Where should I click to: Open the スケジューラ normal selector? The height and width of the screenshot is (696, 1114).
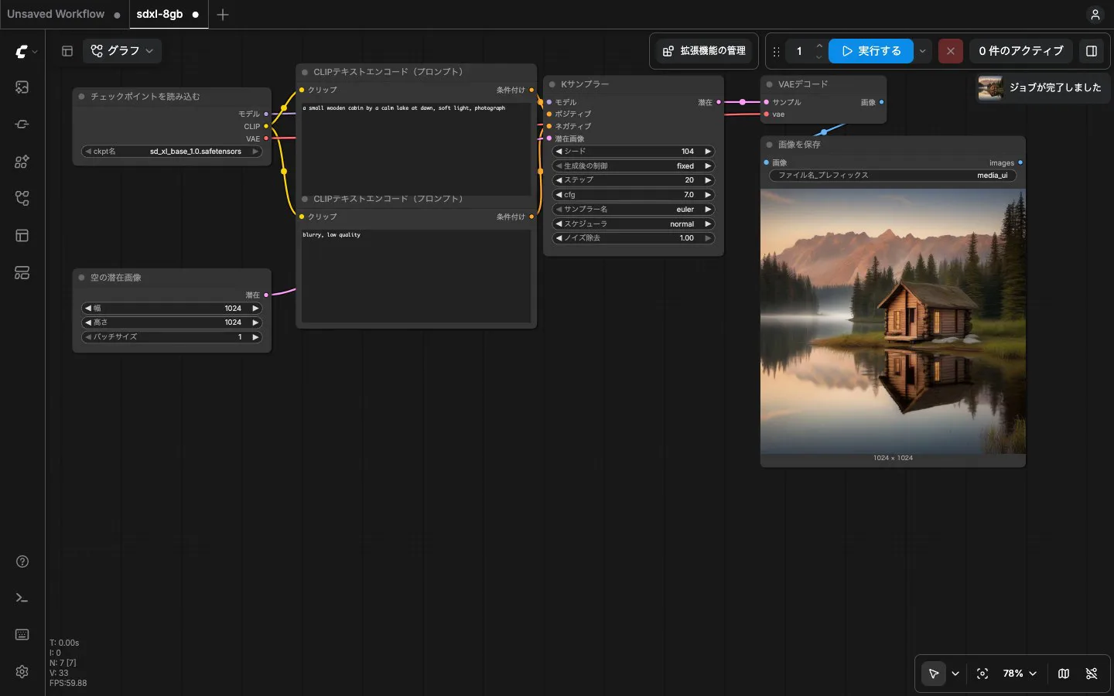[x=633, y=224]
